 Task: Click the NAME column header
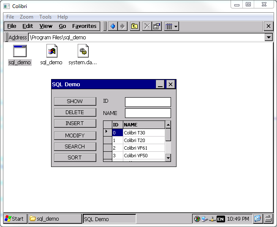[144, 125]
